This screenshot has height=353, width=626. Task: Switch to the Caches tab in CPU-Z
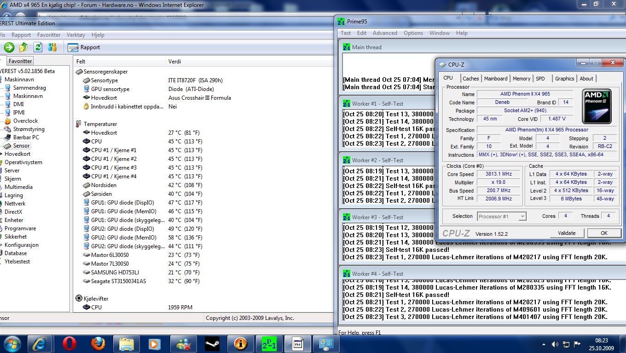click(x=471, y=79)
